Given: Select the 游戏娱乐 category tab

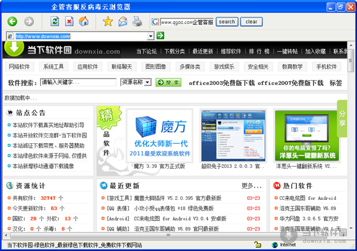Looking at the screenshot, I should click(224, 67).
